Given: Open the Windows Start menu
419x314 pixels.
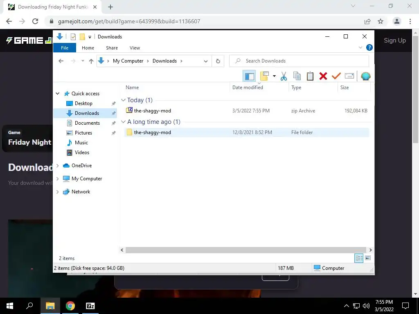Looking at the screenshot, I should 10,306.
